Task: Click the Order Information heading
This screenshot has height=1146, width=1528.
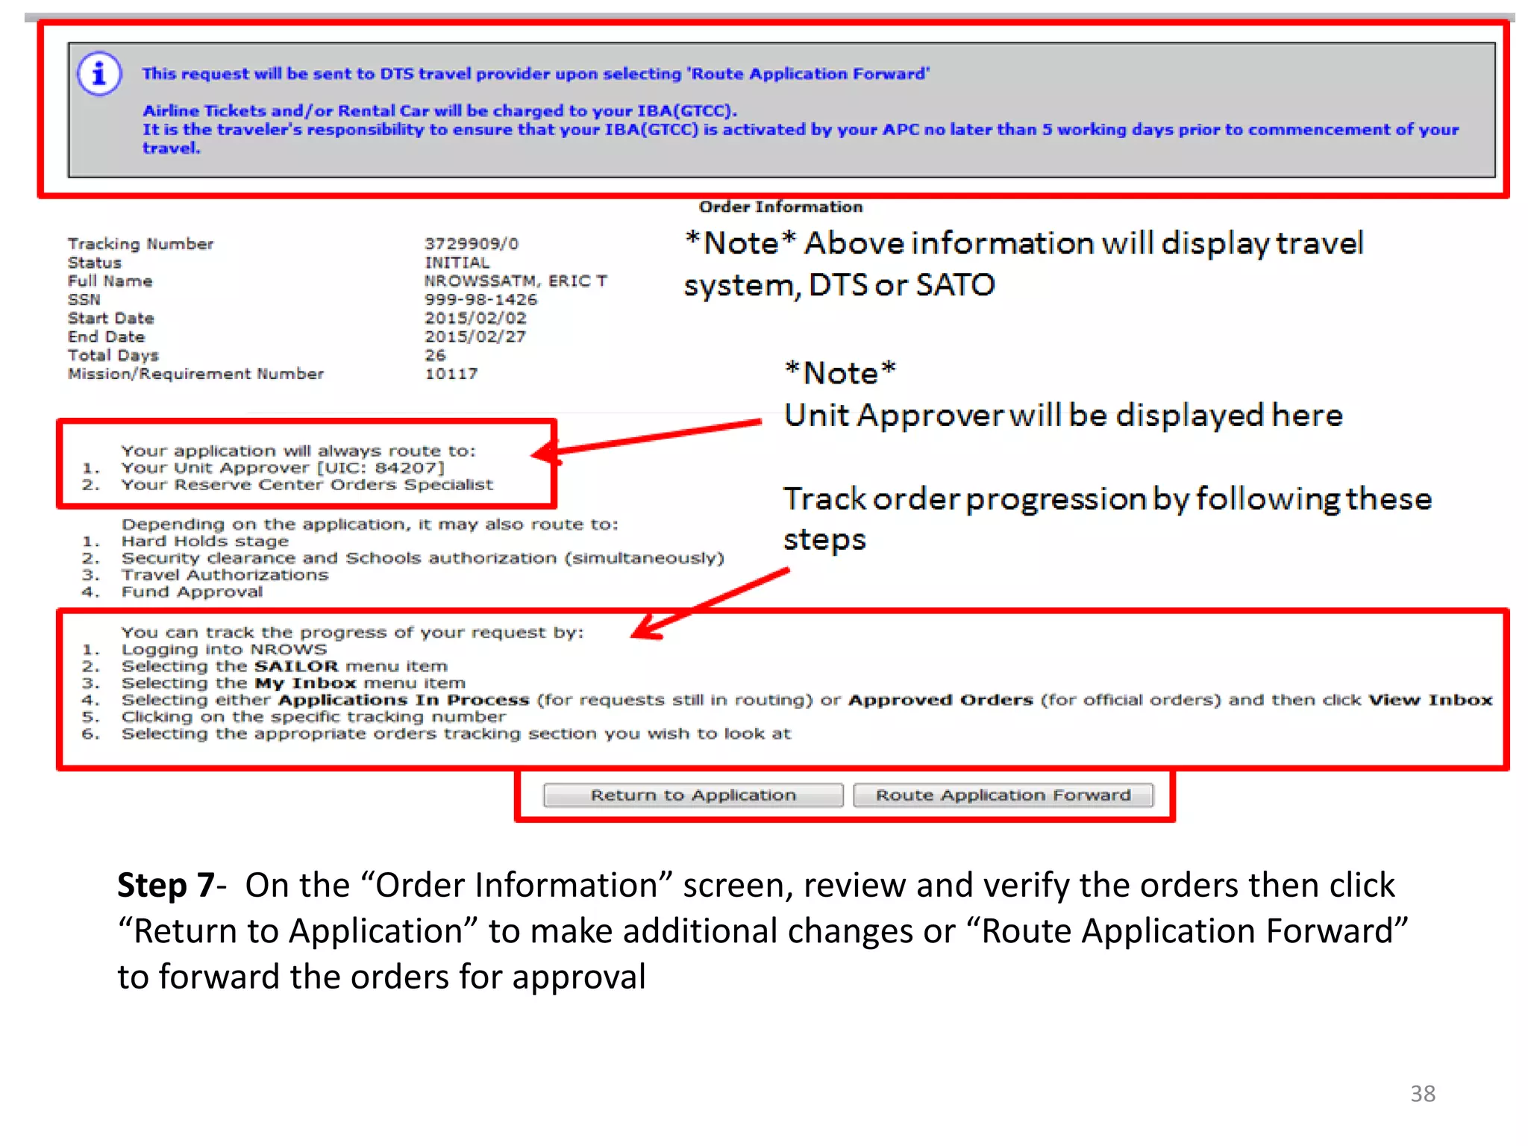Action: coord(780,207)
